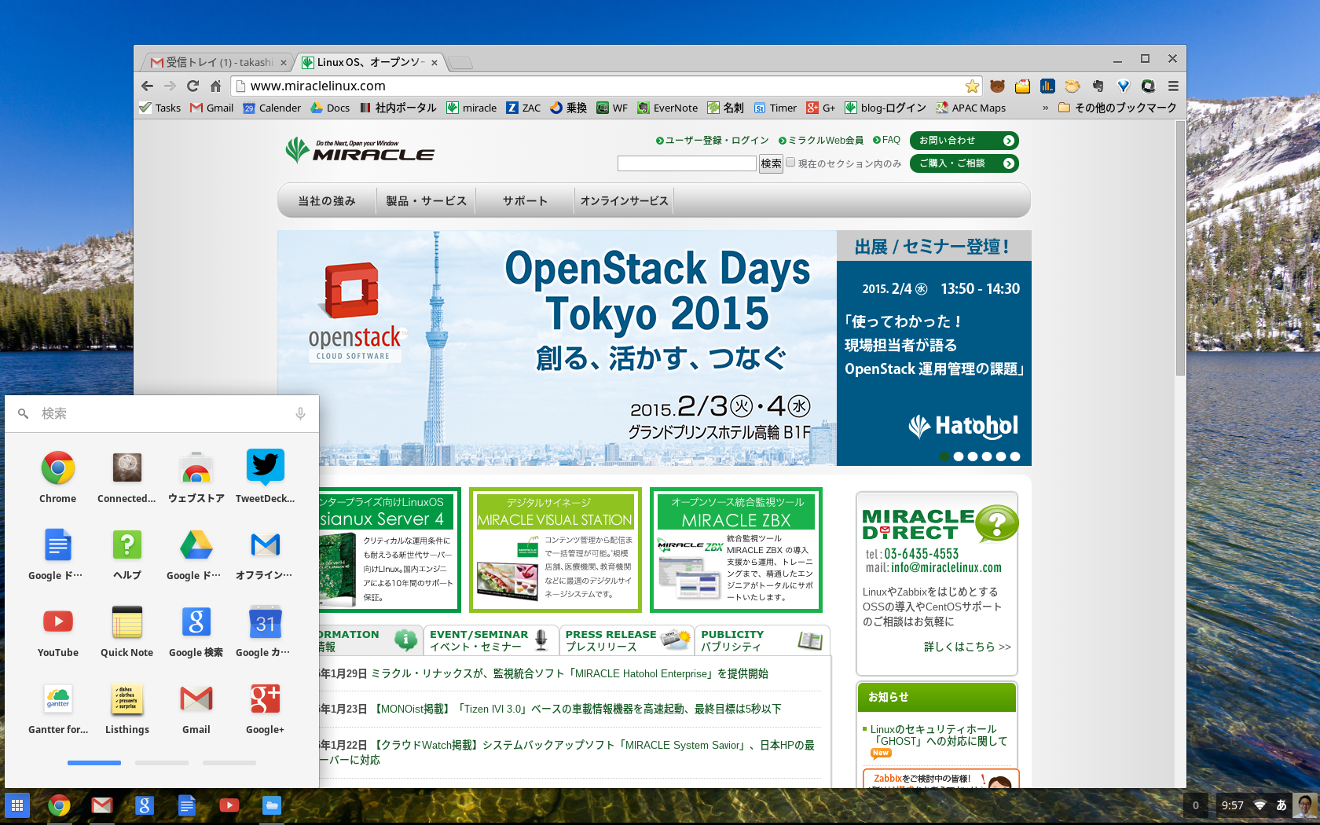This screenshot has height=825, width=1320.
Task: Reload the current page
Action: tap(192, 86)
